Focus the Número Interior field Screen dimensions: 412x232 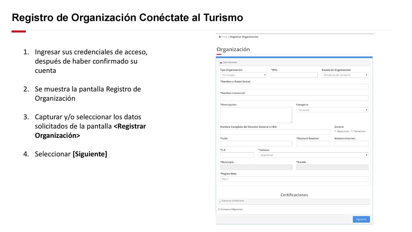coord(351,144)
